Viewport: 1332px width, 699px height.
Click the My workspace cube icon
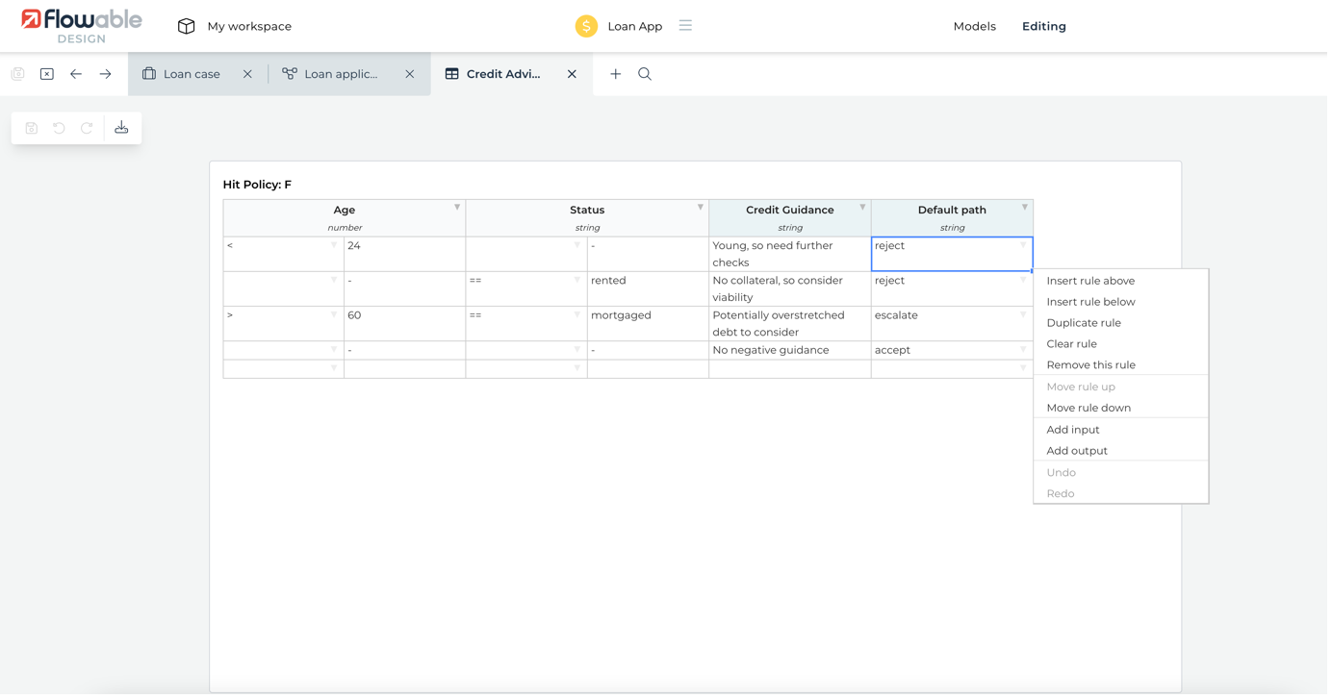pyautogui.click(x=187, y=26)
